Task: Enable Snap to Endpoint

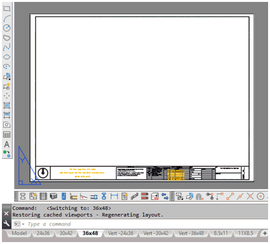Action: coord(230,196)
